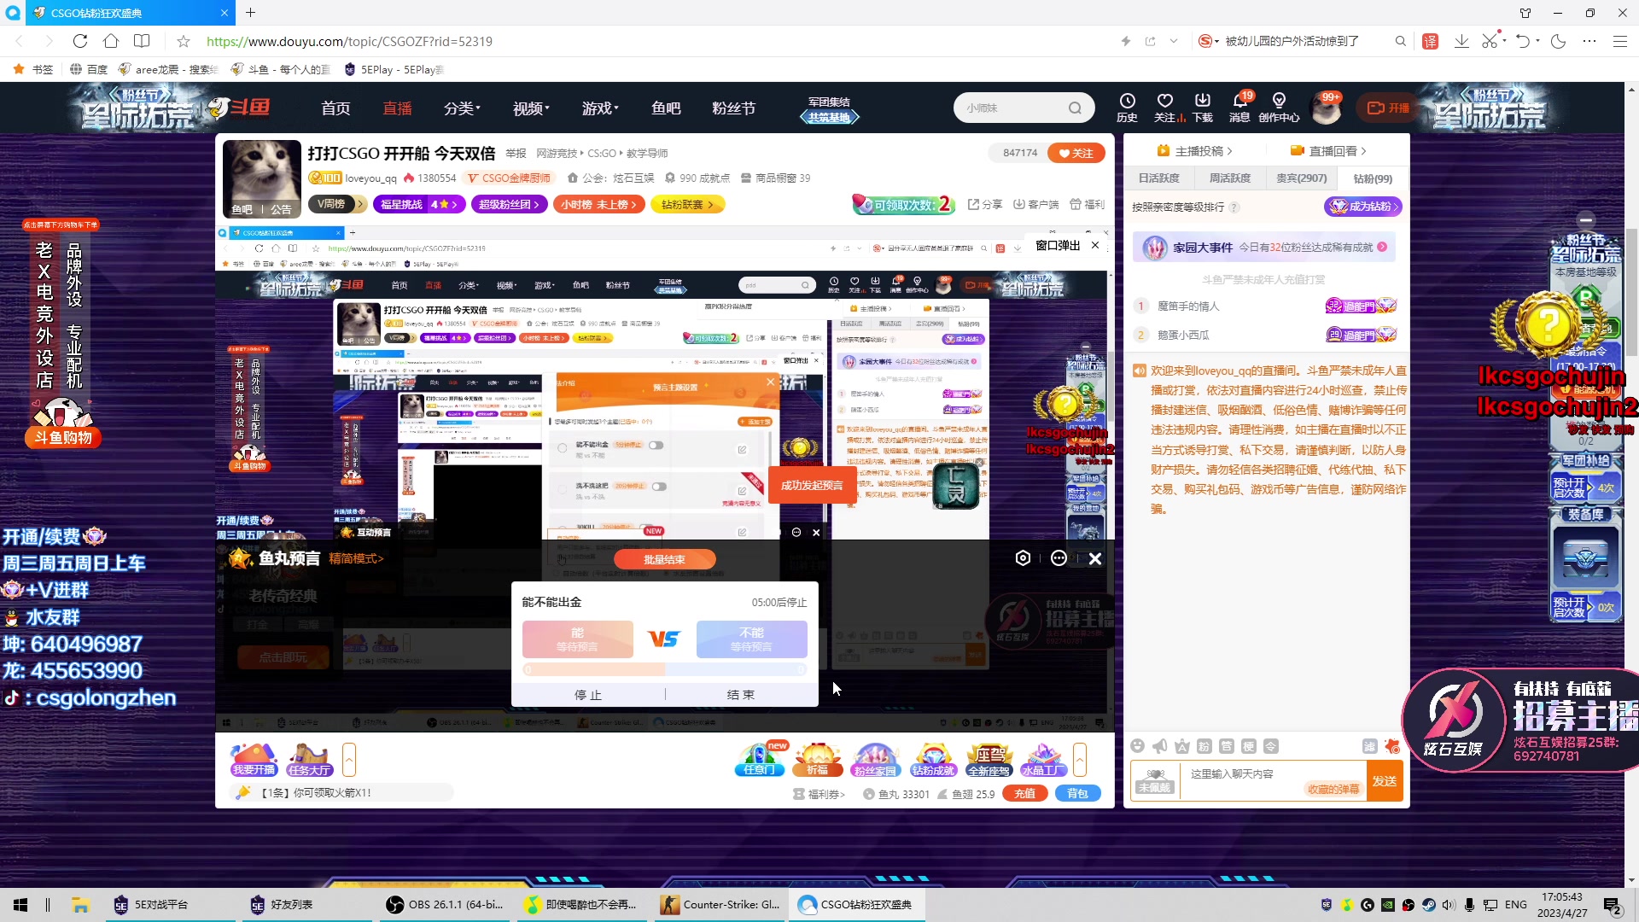
Task: Switch to 周活跃度 tab
Action: [x=1229, y=178]
